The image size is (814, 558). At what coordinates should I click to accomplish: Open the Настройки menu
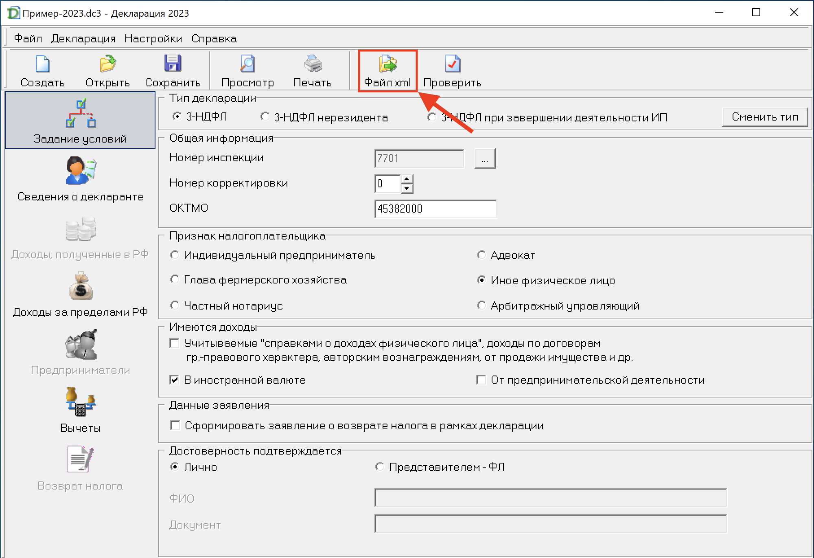pos(153,39)
